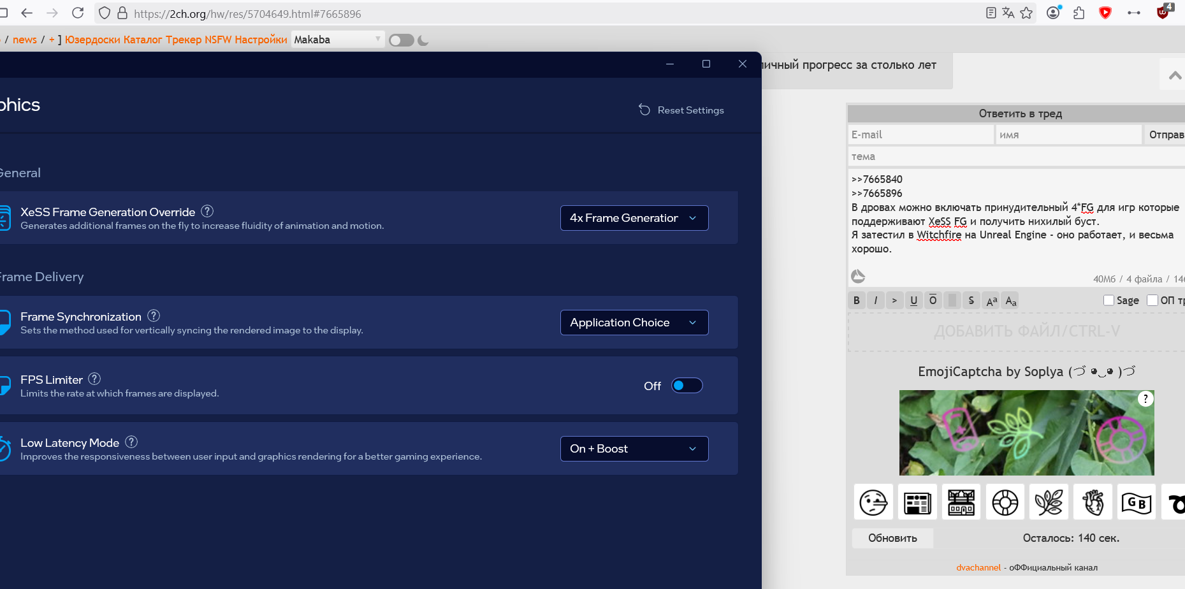Open the Low Latency On + Boost dropdown
This screenshot has height=589, width=1185.
(x=634, y=449)
